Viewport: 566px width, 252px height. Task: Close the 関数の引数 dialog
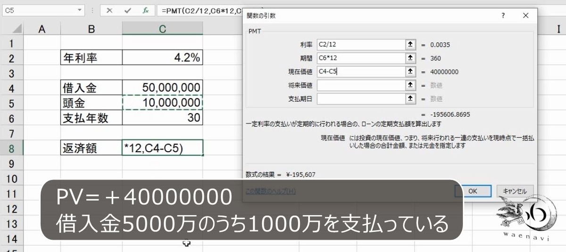click(x=526, y=16)
